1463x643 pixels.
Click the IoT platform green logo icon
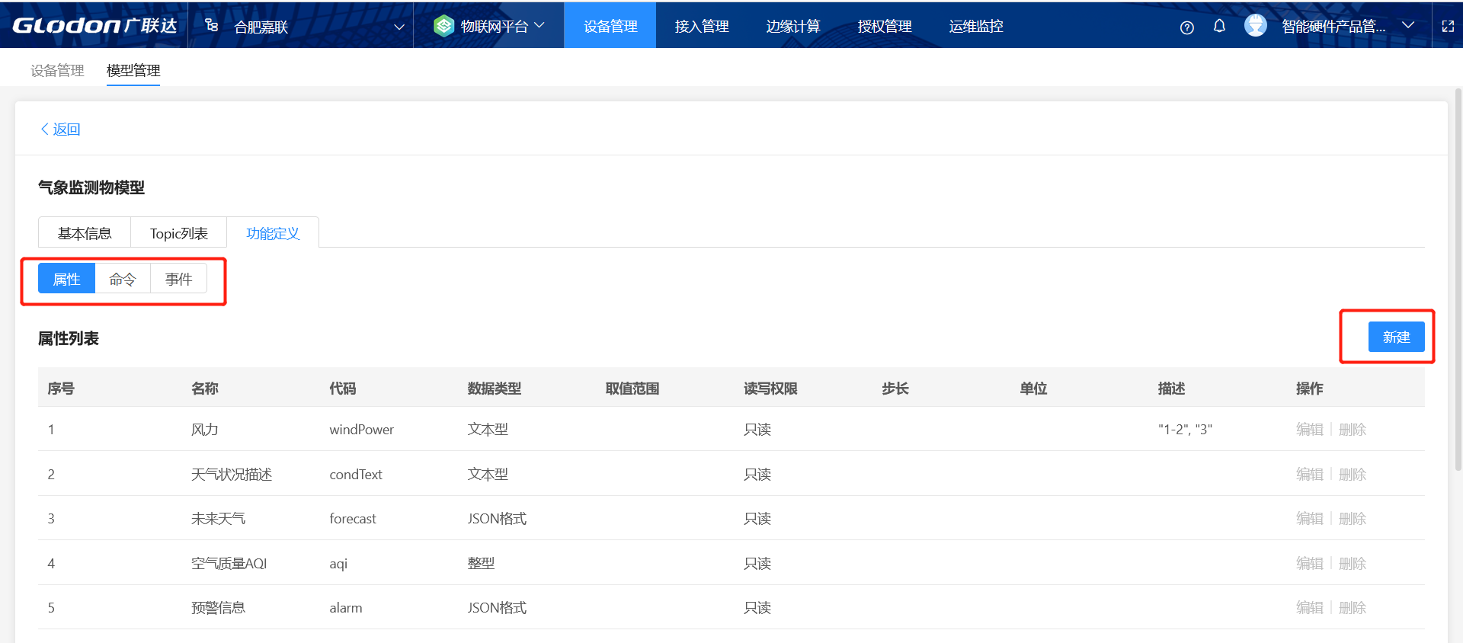(x=443, y=26)
